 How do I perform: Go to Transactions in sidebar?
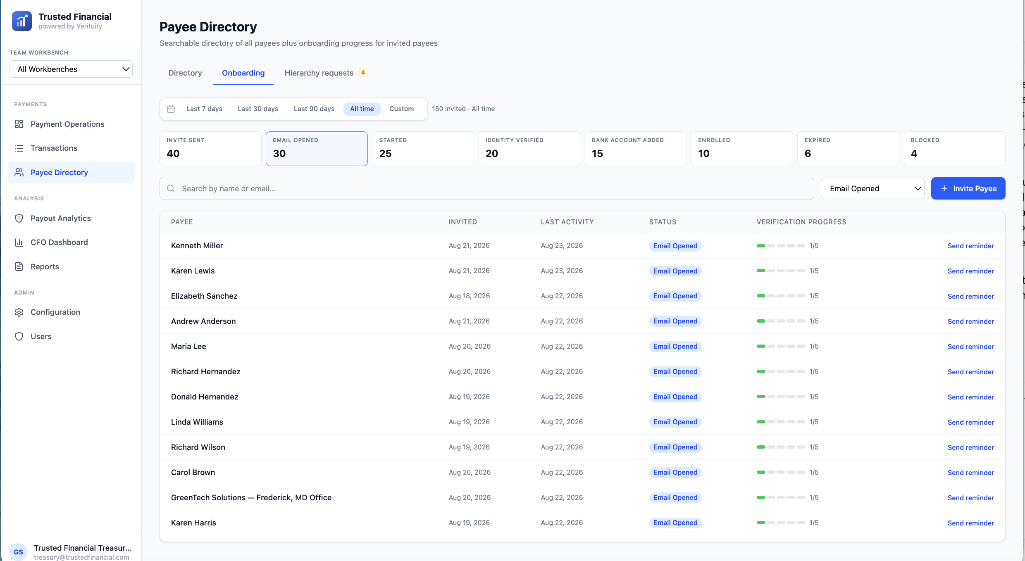tap(71, 148)
